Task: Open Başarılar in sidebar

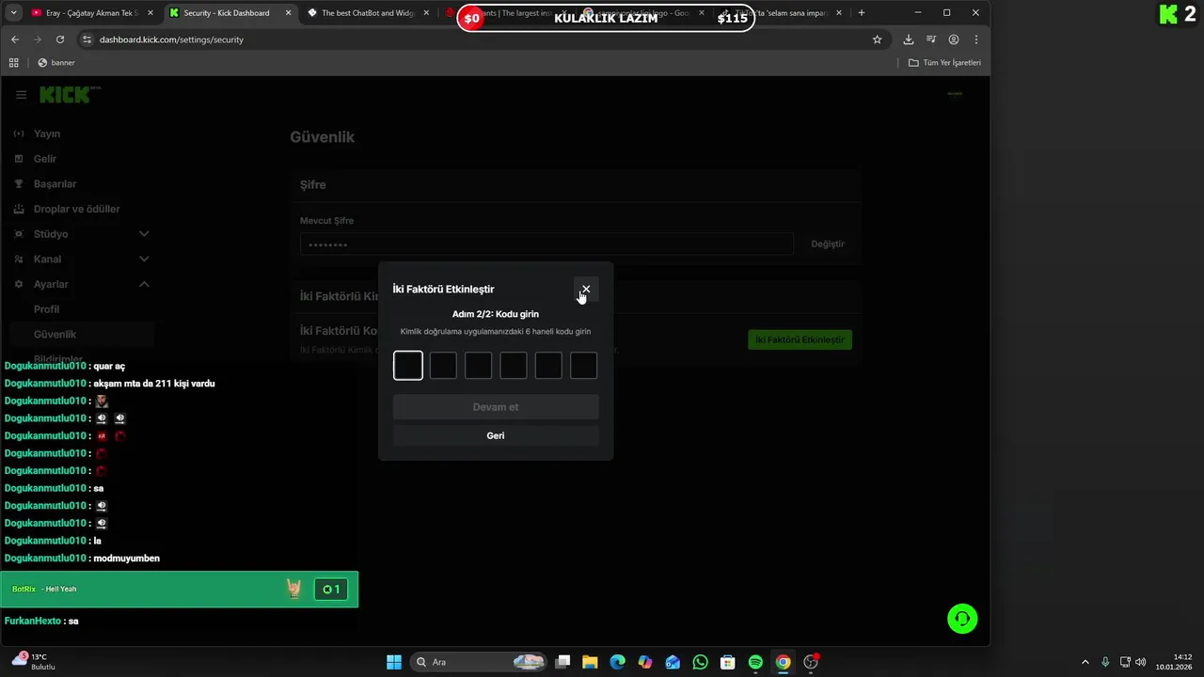Action: pyautogui.click(x=55, y=184)
